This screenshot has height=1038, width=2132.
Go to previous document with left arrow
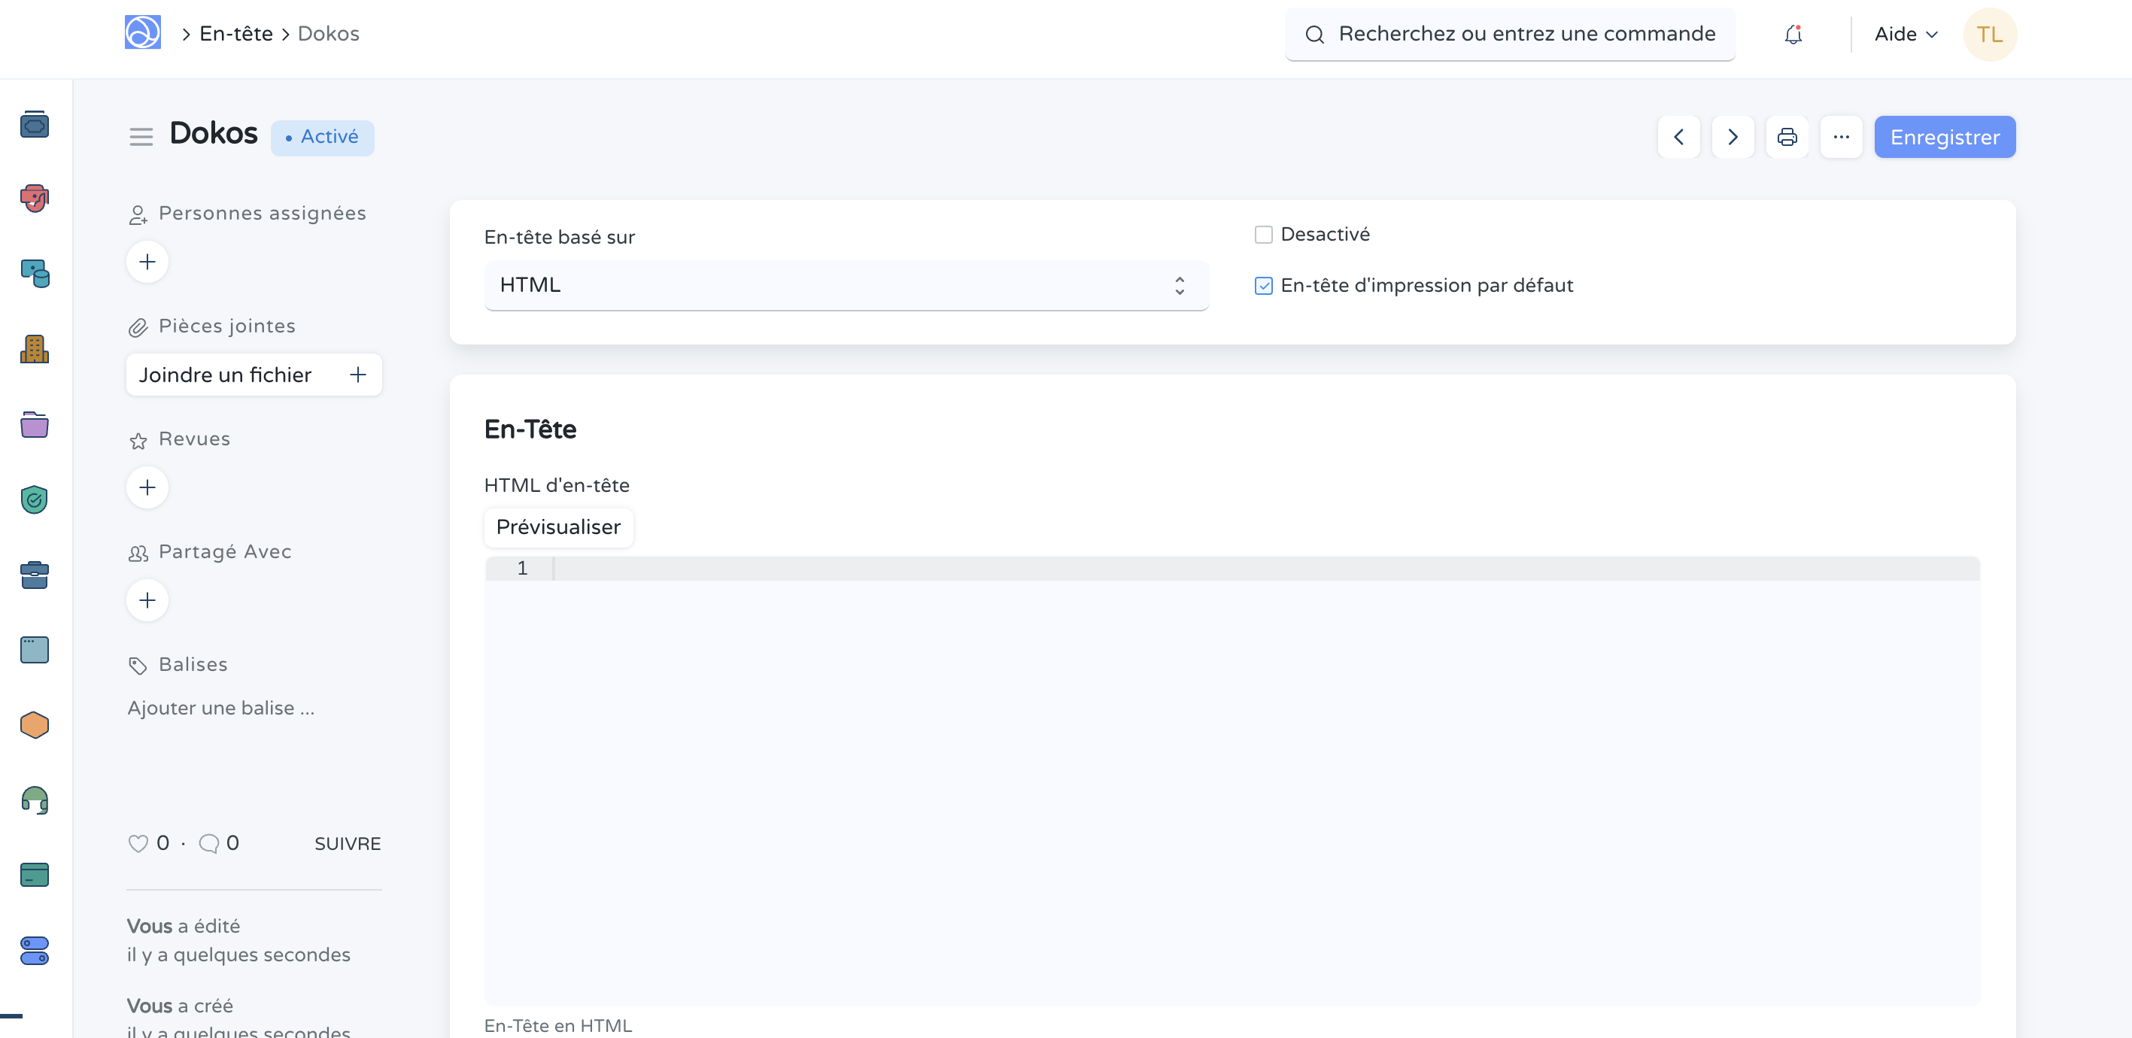(x=1678, y=137)
